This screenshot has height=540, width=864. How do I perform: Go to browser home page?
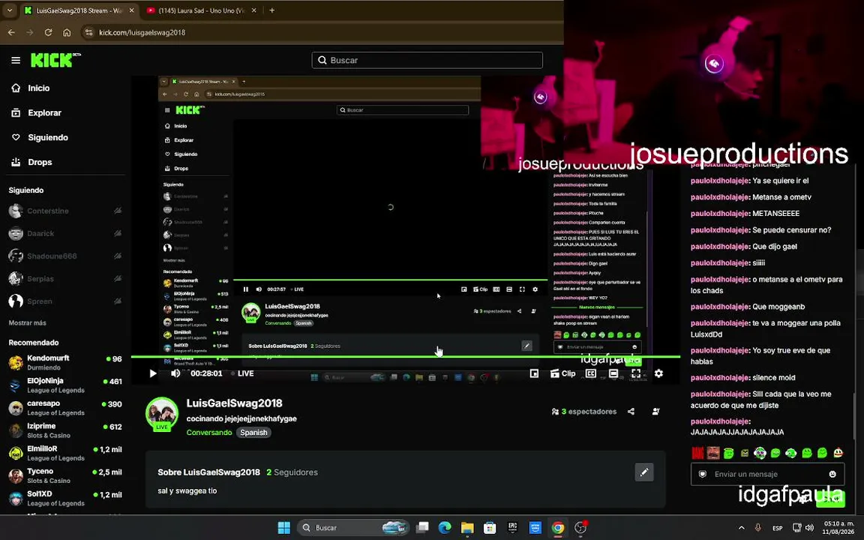click(x=67, y=32)
